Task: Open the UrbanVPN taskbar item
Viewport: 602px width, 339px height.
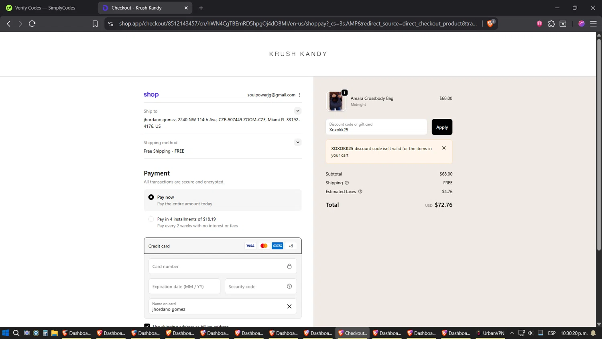Action: (x=490, y=333)
